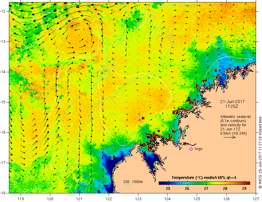Viewport: 262px width, 202px height.
Task: Click the latitude label -16
Action: coord(3,132)
